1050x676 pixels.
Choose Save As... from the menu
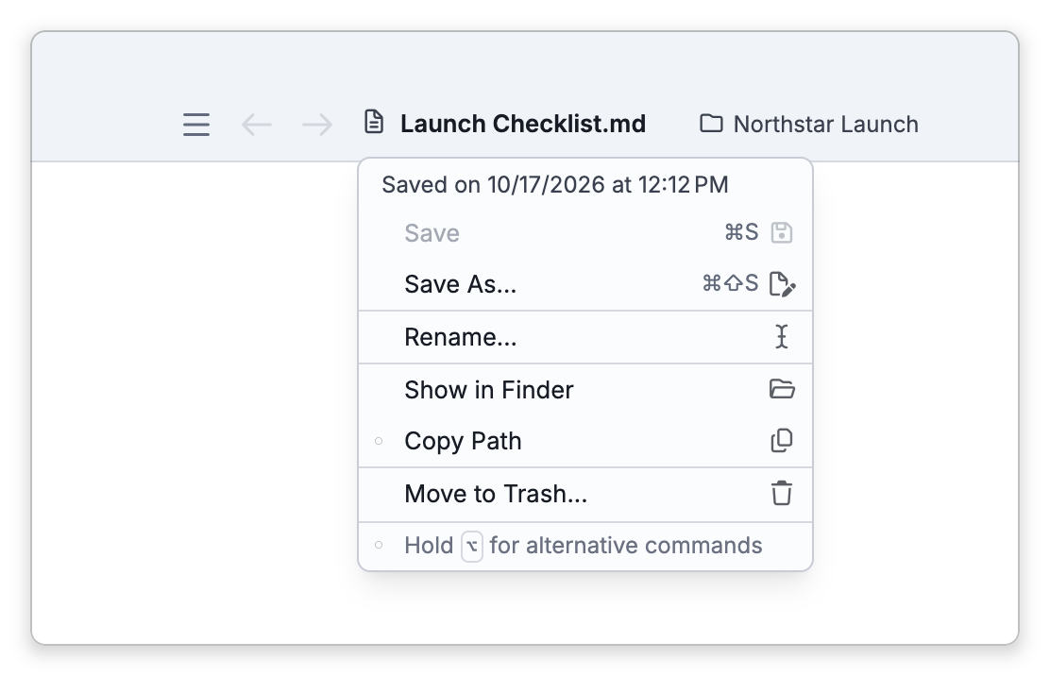click(x=585, y=284)
